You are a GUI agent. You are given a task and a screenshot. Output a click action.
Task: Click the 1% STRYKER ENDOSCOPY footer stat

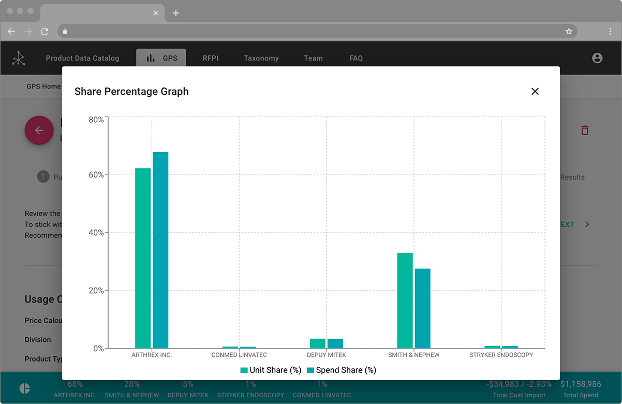[250, 389]
